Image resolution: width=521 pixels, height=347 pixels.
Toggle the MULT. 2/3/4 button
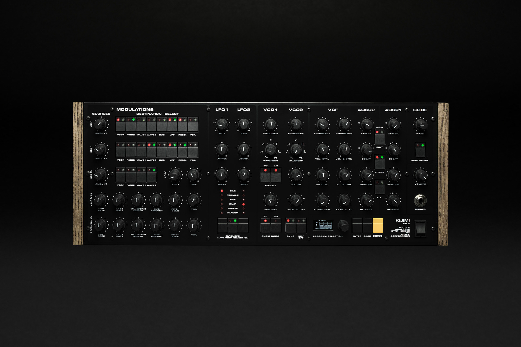(380, 138)
